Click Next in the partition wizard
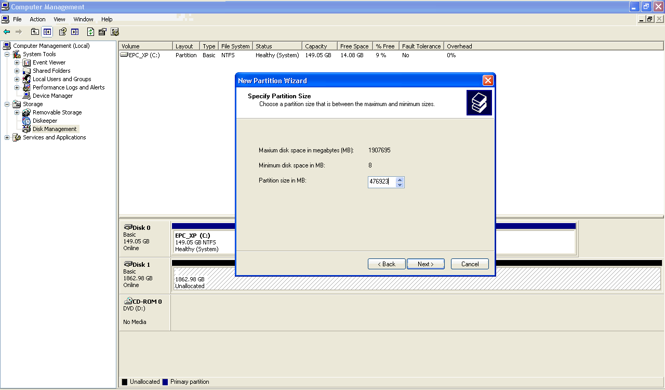The width and height of the screenshot is (665, 390). point(425,264)
